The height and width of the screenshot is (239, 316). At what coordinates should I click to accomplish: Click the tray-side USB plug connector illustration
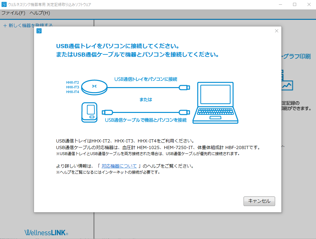click(184, 87)
